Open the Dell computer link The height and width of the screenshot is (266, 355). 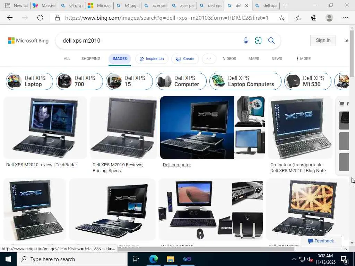point(177,165)
